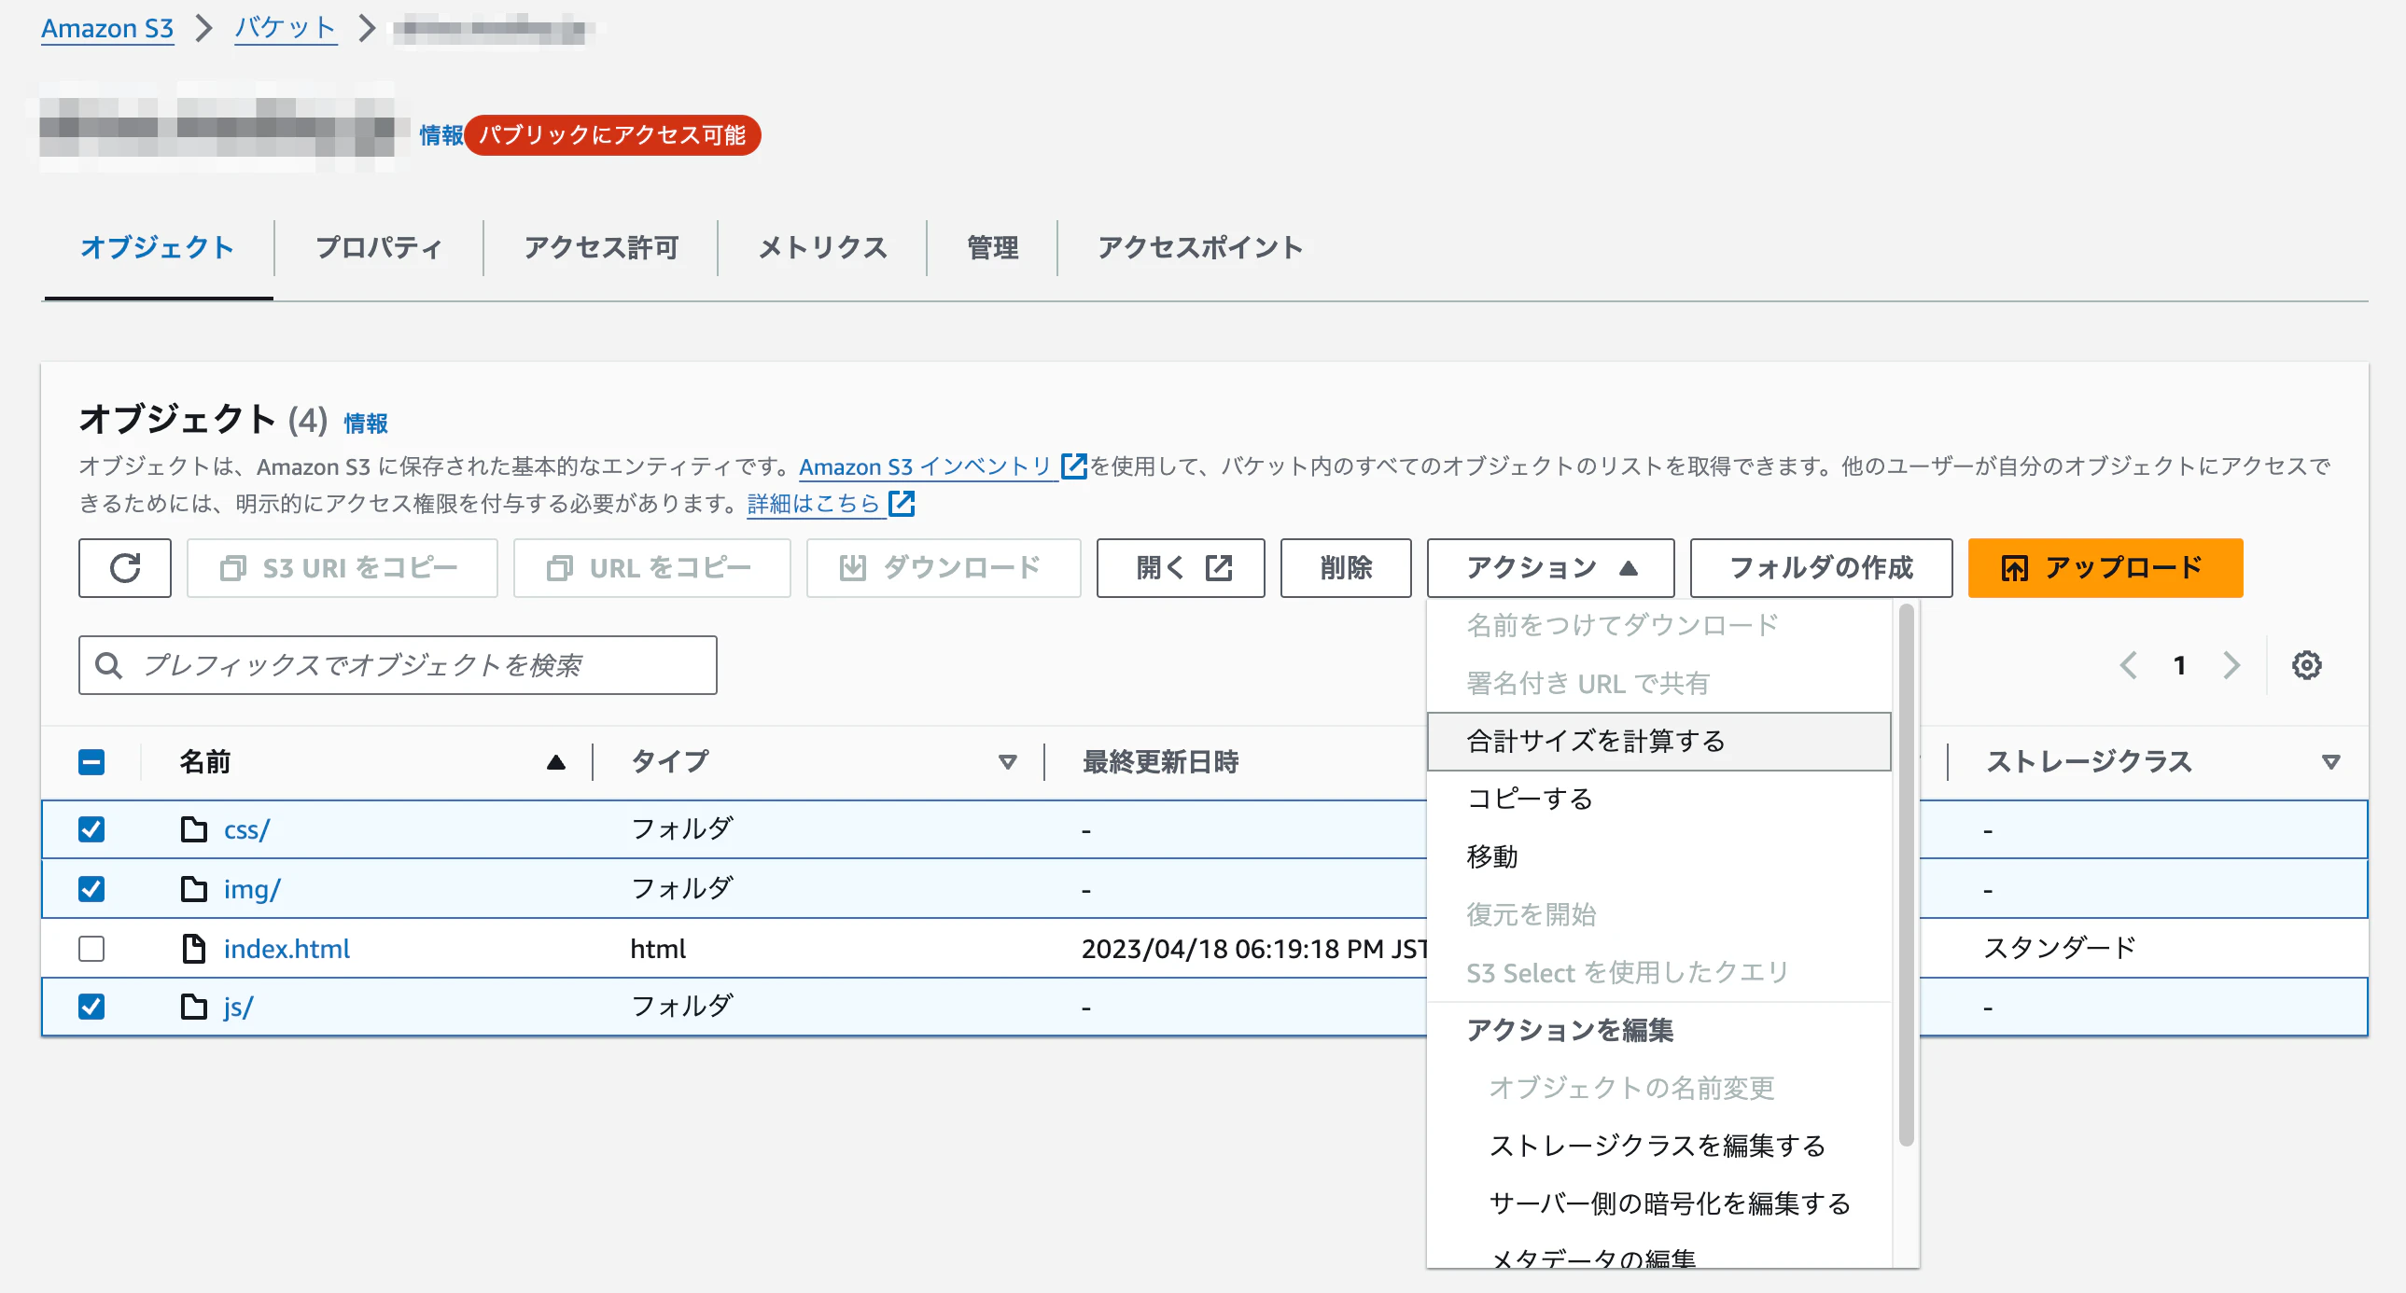This screenshot has height=1293, width=2406.
Task: Click 情報 link next to オブジェクト heading
Action: click(365, 423)
